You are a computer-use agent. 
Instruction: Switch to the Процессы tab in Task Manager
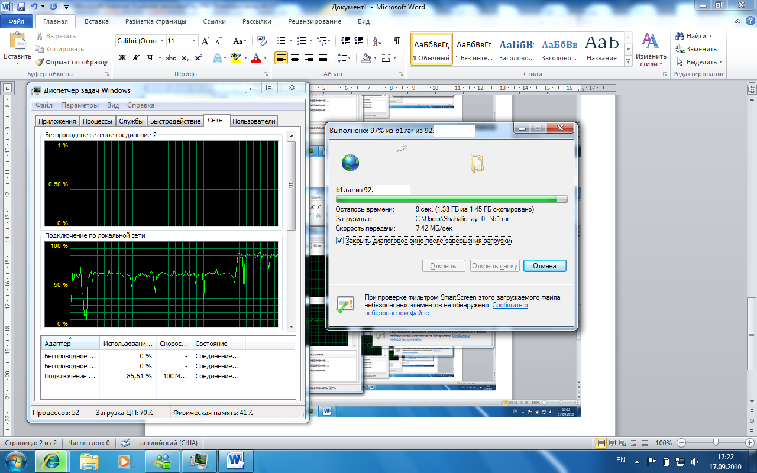coord(98,121)
